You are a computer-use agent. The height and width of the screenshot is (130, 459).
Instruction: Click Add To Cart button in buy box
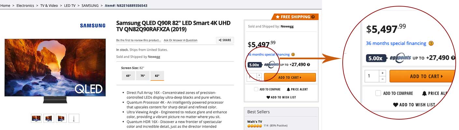290,77
